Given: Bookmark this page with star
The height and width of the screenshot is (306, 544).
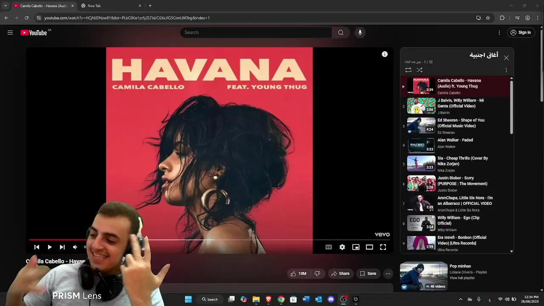Looking at the screenshot, I should pyautogui.click(x=488, y=18).
